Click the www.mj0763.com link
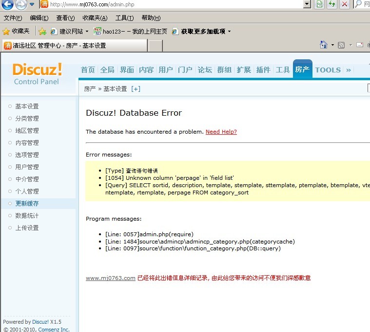The image size is (370, 332). (111, 278)
